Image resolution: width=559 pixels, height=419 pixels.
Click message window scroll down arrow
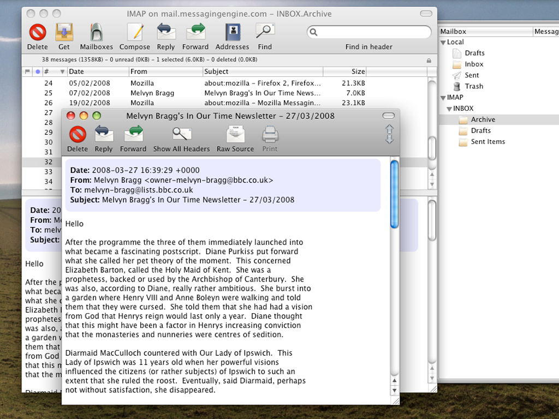394,390
